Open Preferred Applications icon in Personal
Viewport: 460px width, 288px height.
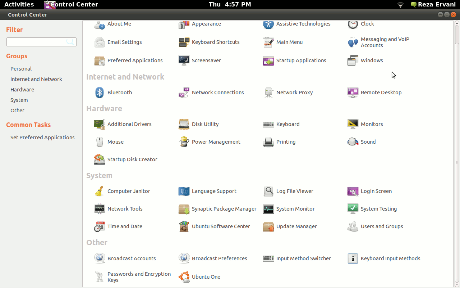coord(100,60)
